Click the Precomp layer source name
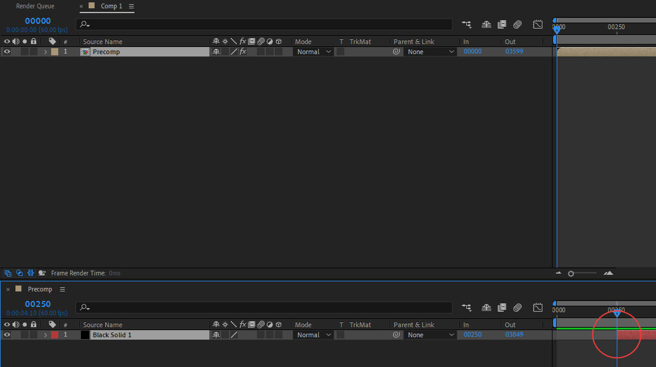The height and width of the screenshot is (367, 656). (106, 51)
